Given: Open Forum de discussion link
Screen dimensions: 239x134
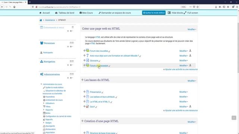Looking at the screenshot, I should pyautogui.click(x=99, y=66).
